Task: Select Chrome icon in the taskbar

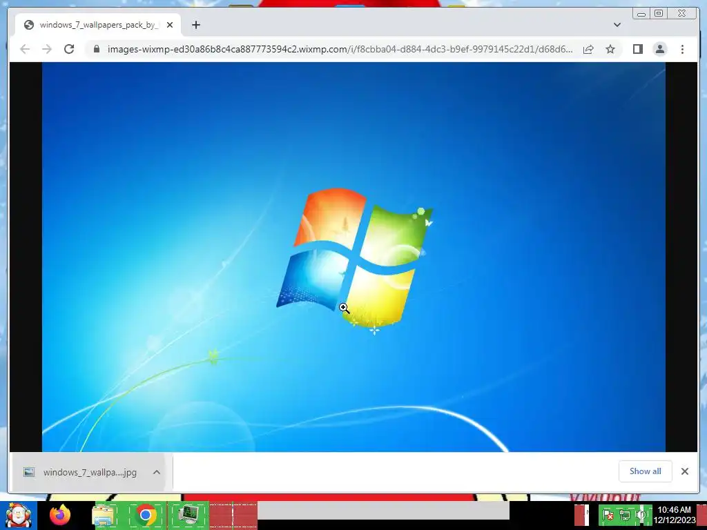Action: pyautogui.click(x=145, y=515)
